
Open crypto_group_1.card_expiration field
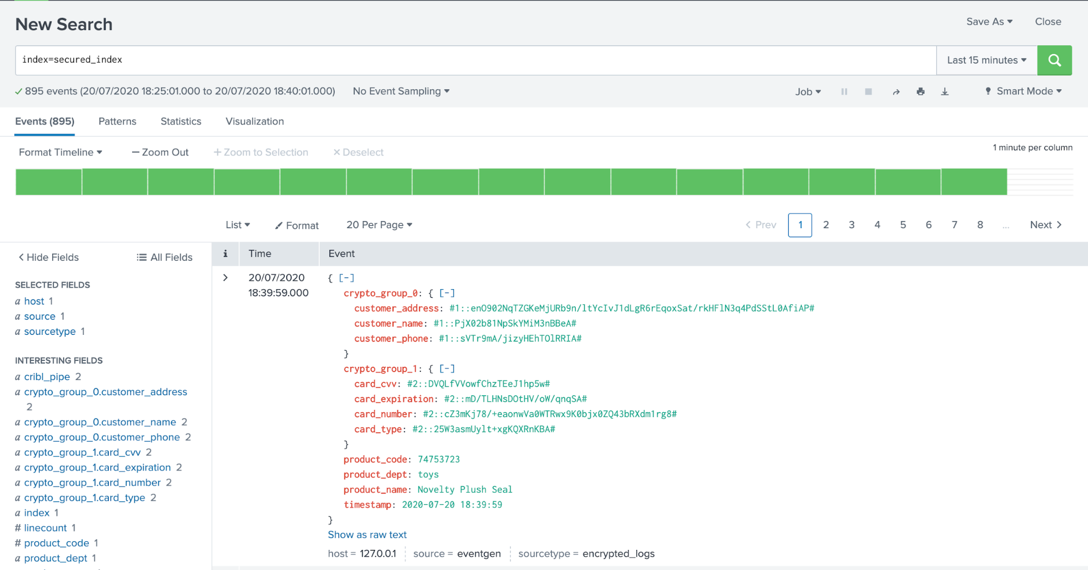tap(97, 468)
